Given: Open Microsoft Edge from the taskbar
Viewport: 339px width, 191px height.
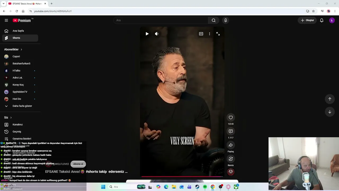Looking at the screenshot, I should [x=166, y=187].
